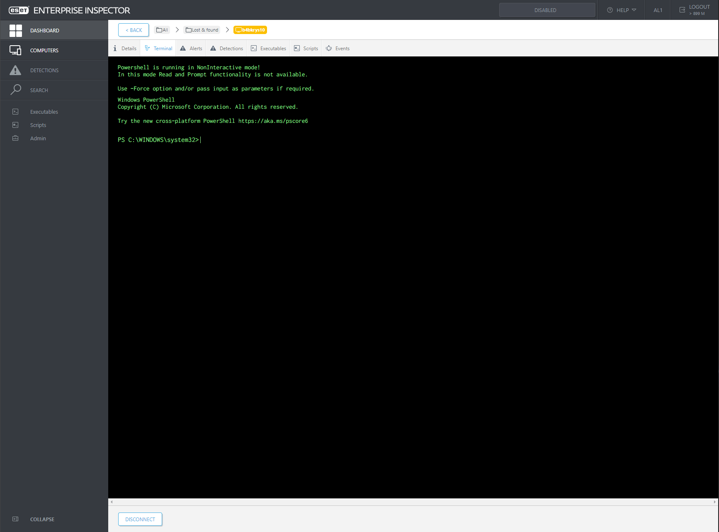Image resolution: width=719 pixels, height=532 pixels.
Task: Switch to the Terminal tab
Action: pyautogui.click(x=158, y=48)
